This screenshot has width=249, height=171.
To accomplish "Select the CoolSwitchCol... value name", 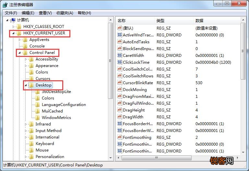I will [137, 69].
